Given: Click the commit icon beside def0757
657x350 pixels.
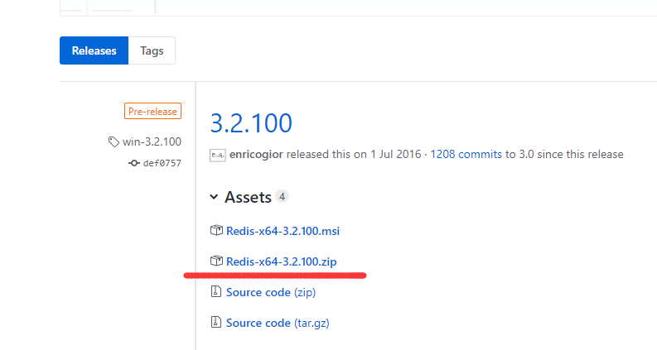Looking at the screenshot, I should [x=133, y=163].
